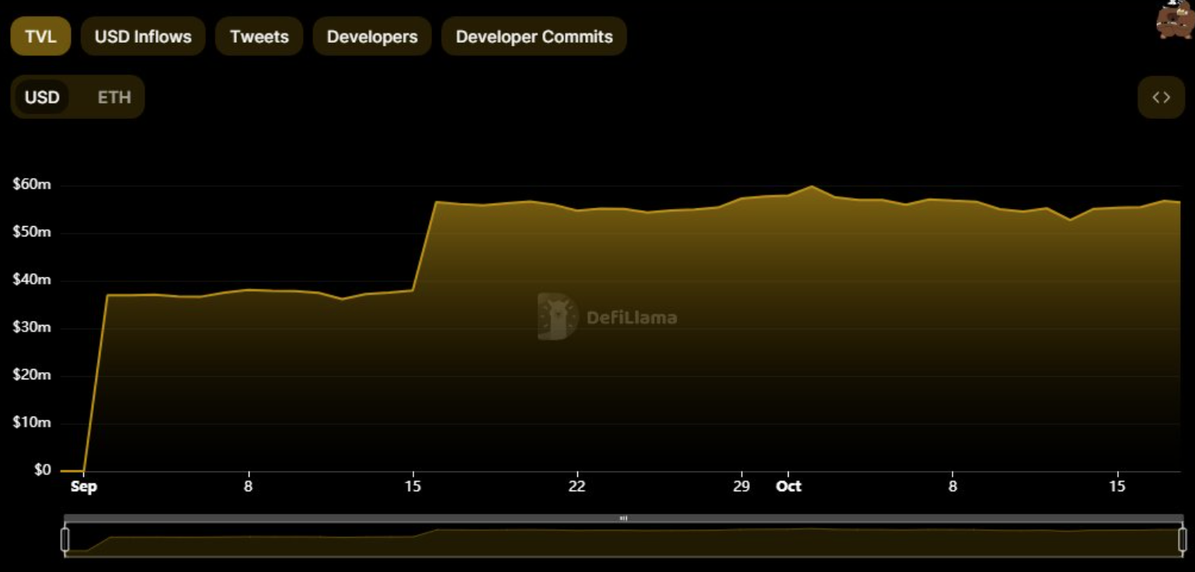Set denomination to USD

coord(42,97)
